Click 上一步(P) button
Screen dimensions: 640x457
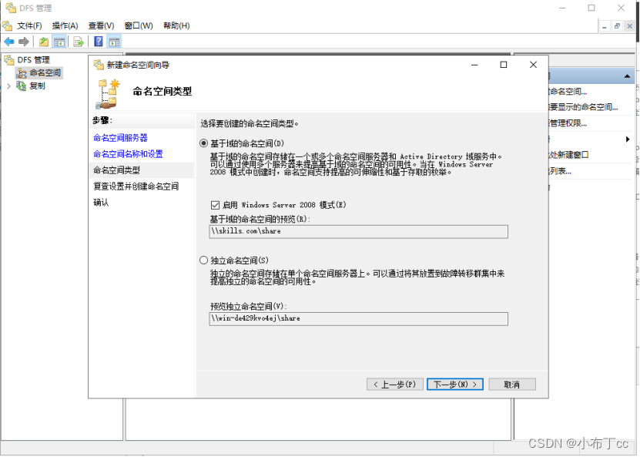[394, 385]
